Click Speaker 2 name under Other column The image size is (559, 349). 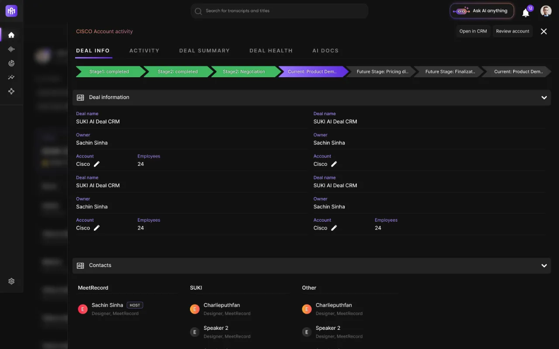[x=328, y=328]
